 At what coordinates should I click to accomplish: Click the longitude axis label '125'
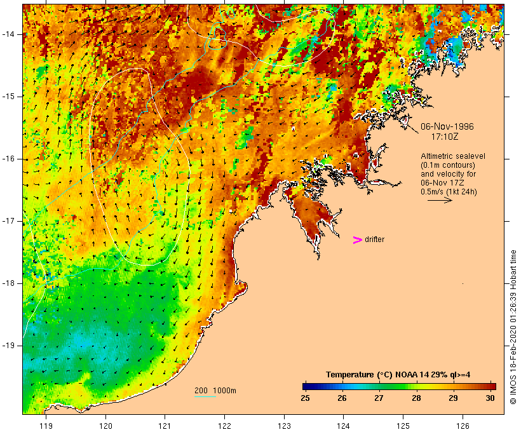[403, 426]
